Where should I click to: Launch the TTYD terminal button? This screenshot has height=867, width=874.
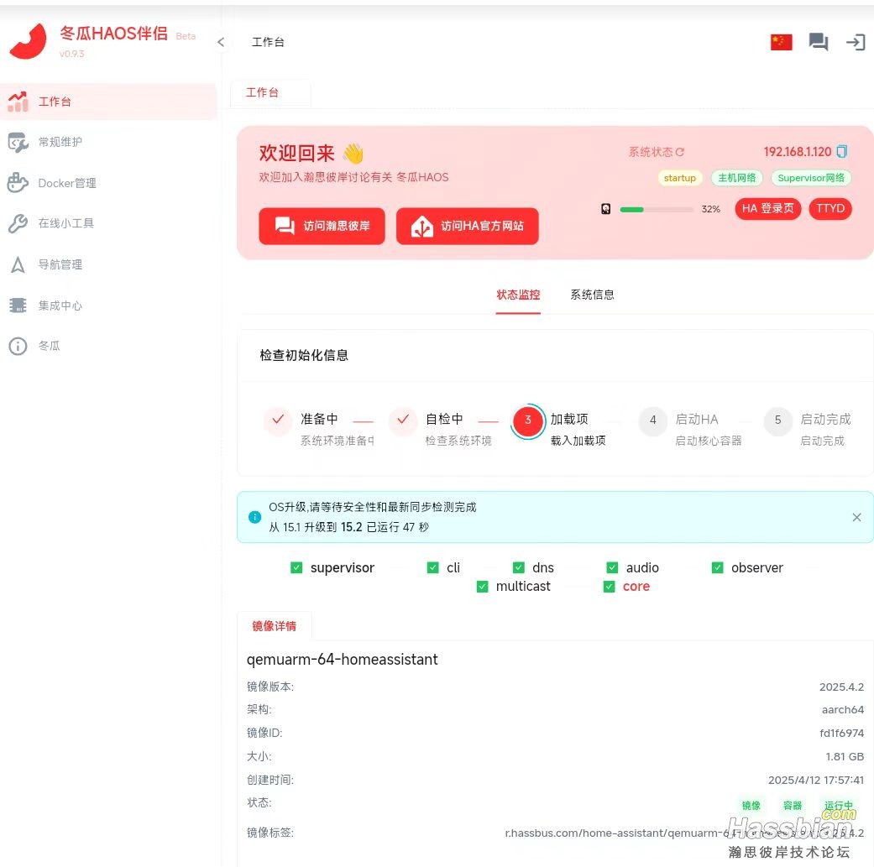point(830,208)
